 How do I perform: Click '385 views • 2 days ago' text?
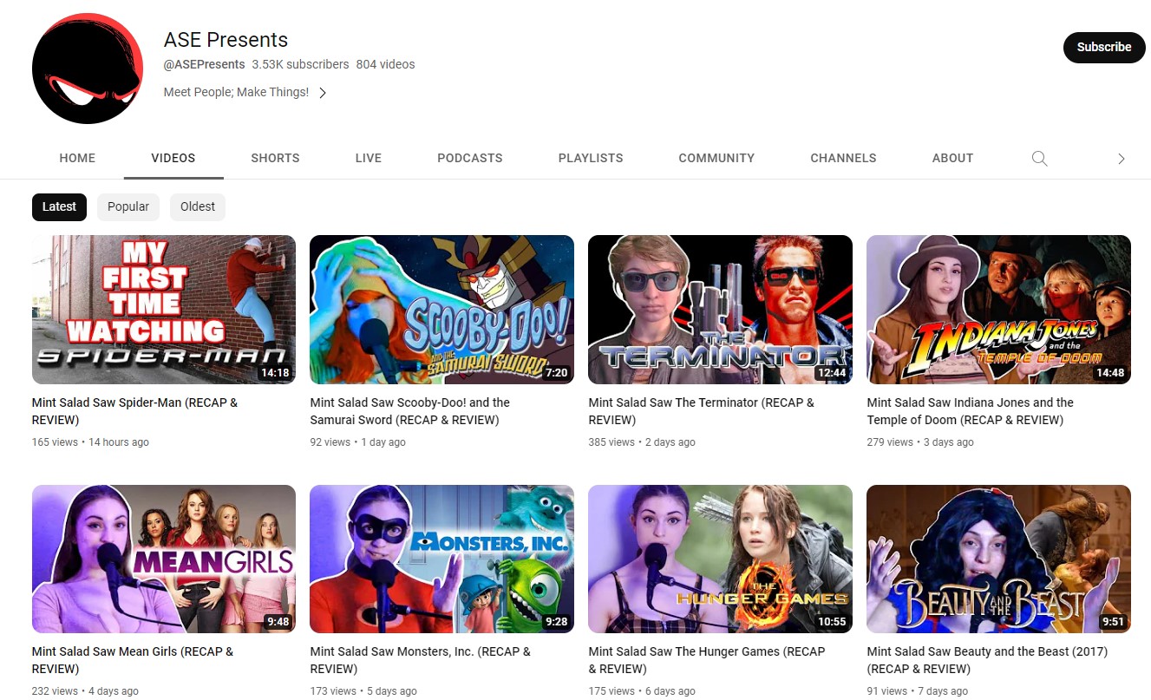[x=642, y=442]
